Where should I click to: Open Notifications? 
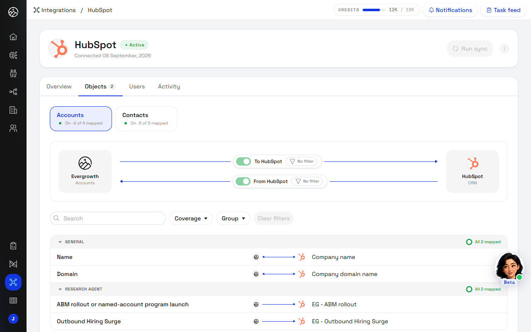(450, 10)
